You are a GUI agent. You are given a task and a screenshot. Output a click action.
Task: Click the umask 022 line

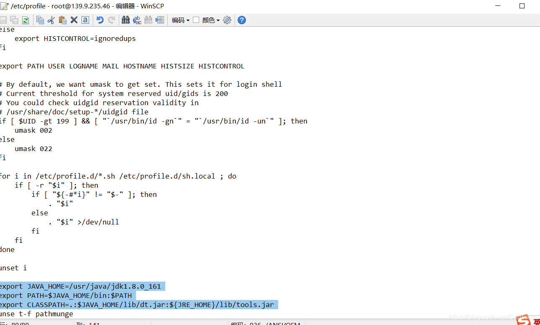pos(33,149)
